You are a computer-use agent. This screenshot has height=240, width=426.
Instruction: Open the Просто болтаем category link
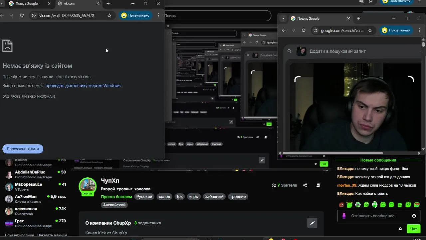pos(116,197)
